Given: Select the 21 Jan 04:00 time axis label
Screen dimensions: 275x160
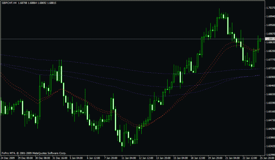Looking at the screenshot, I should (x=233, y=158).
